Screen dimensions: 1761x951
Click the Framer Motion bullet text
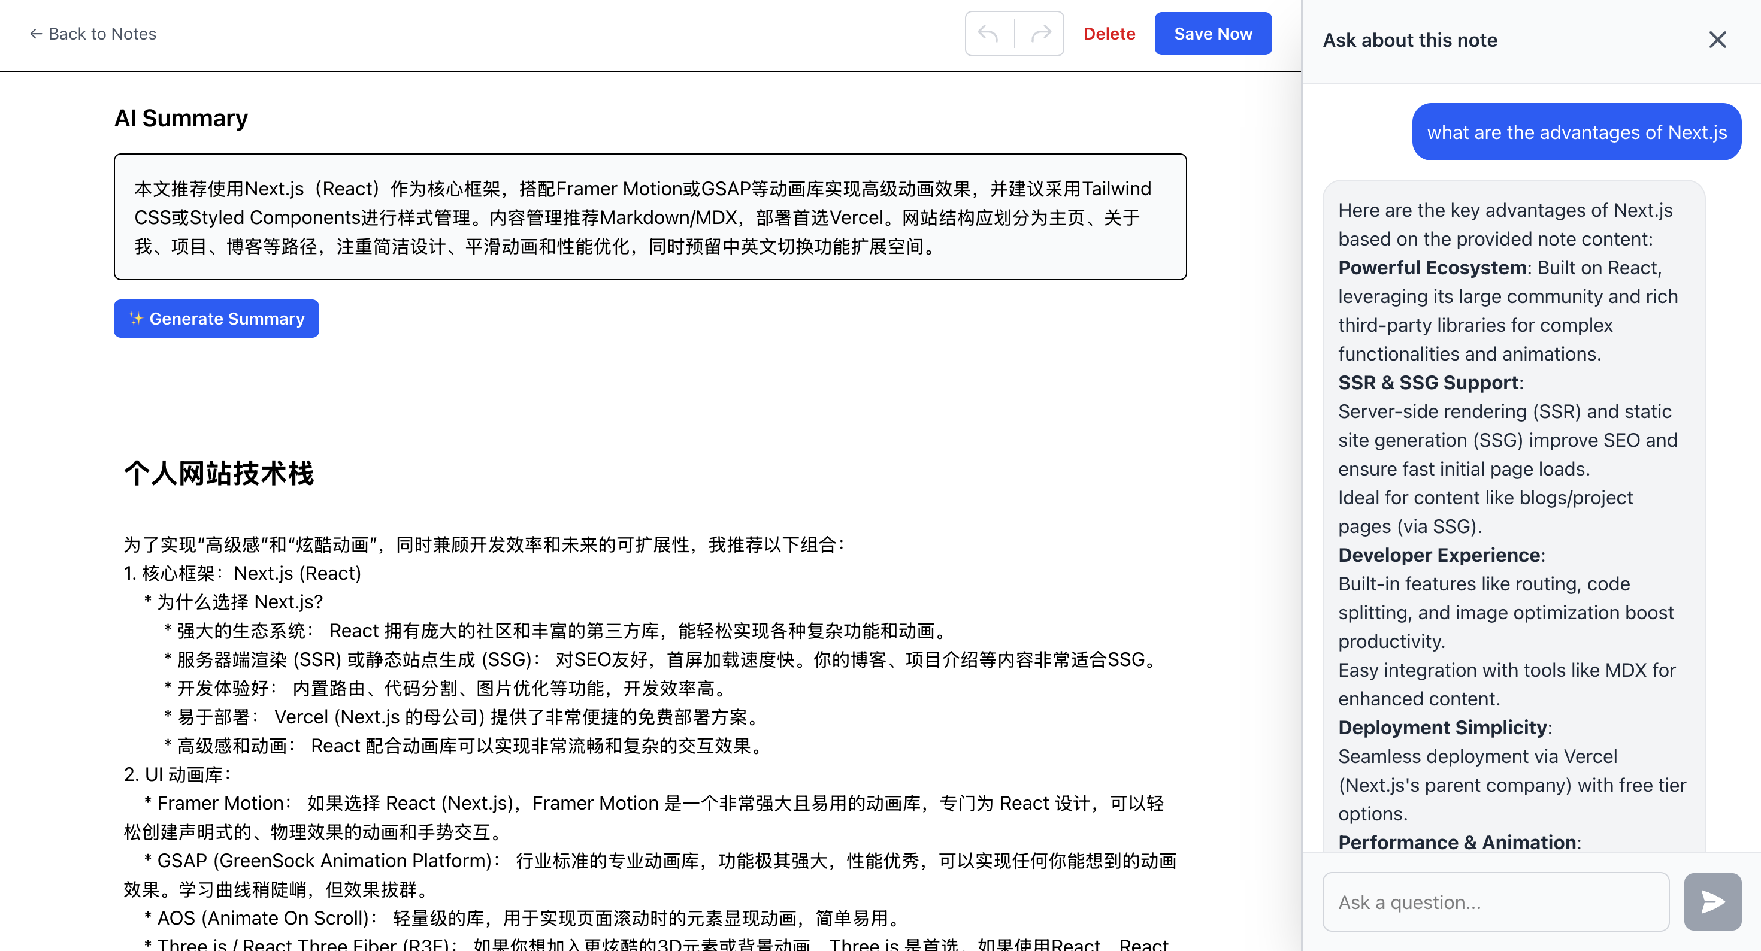[x=643, y=817]
